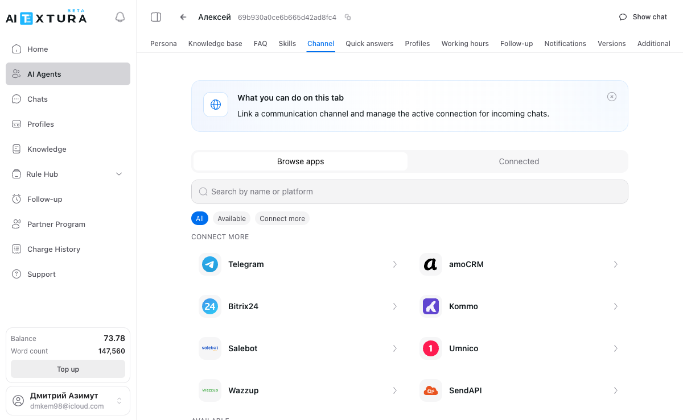Viewport: 683px width, 420px height.
Task: Click the Follow-up clock icon in sidebar
Action: coord(17,199)
